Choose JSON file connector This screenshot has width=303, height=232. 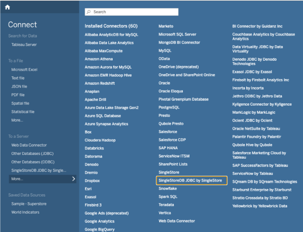pyautogui.click(x=19, y=87)
